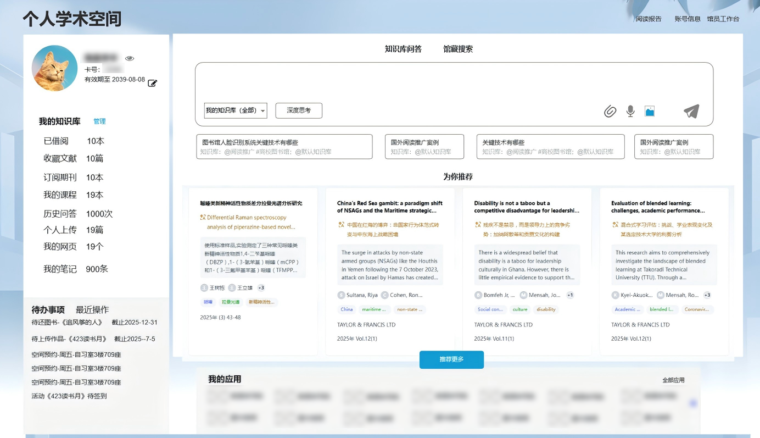Click the author avatar icon before 王树栋
This screenshot has height=438, width=760.
203,287
